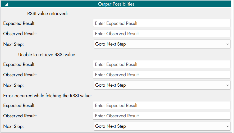Click Expected Result field for Unable to retrieve RSSI
The height and width of the screenshot is (133, 234).
(x=162, y=64)
